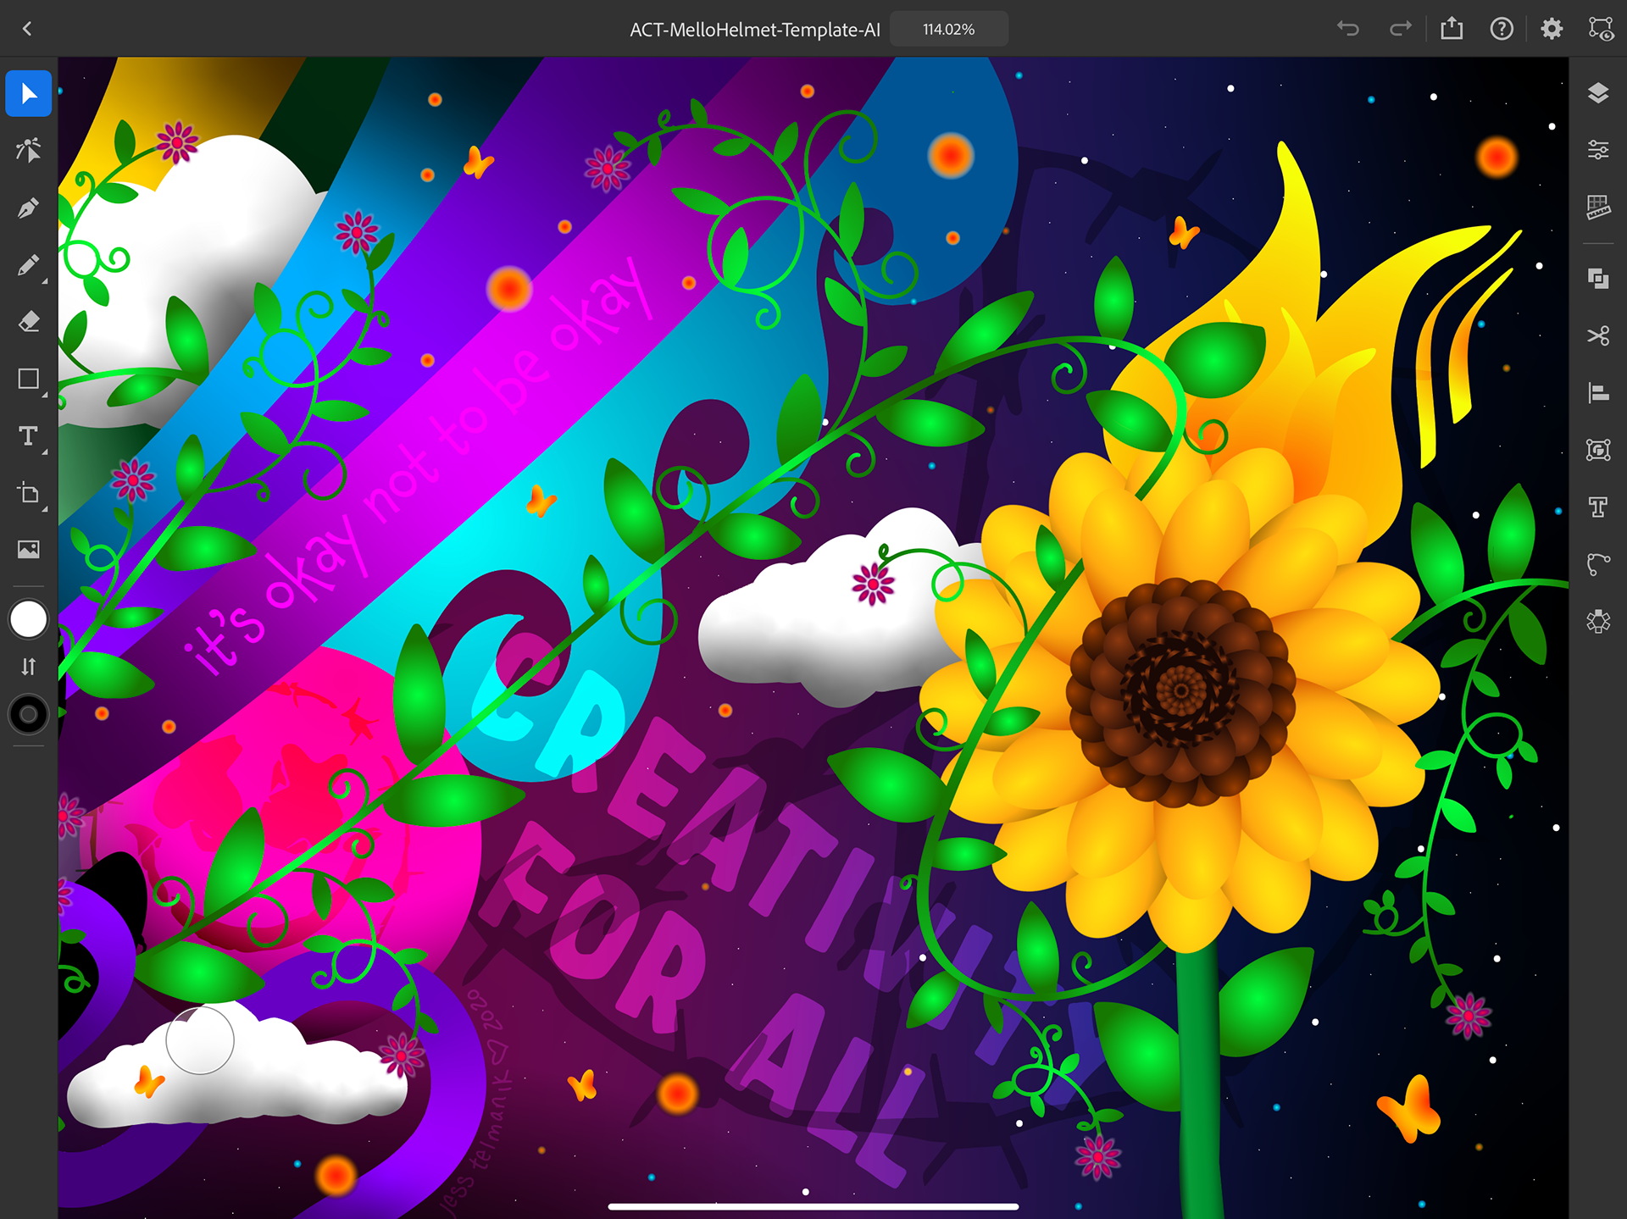This screenshot has height=1219, width=1627.
Task: Select the Artboard tool
Action: 29,493
